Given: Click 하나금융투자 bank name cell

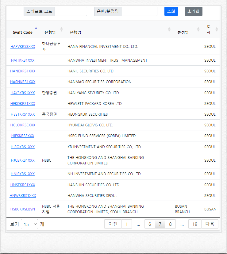Looking at the screenshot, I should click(51, 47).
